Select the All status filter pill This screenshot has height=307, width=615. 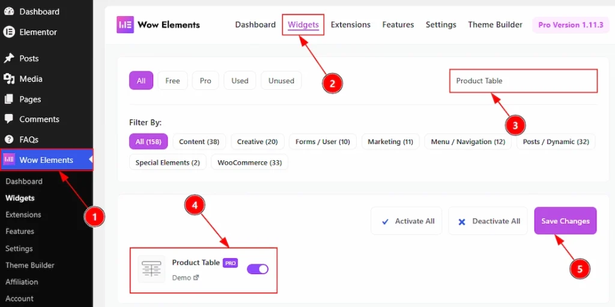[141, 81]
